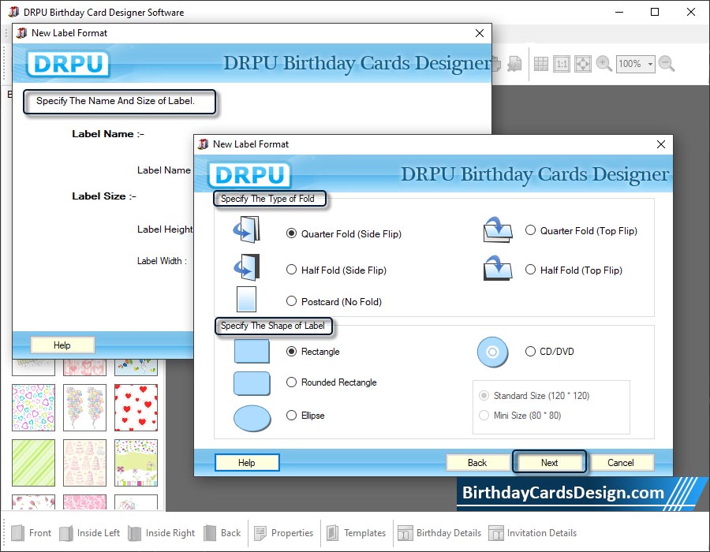Click the Front page icon in bottom bar

coord(17,533)
